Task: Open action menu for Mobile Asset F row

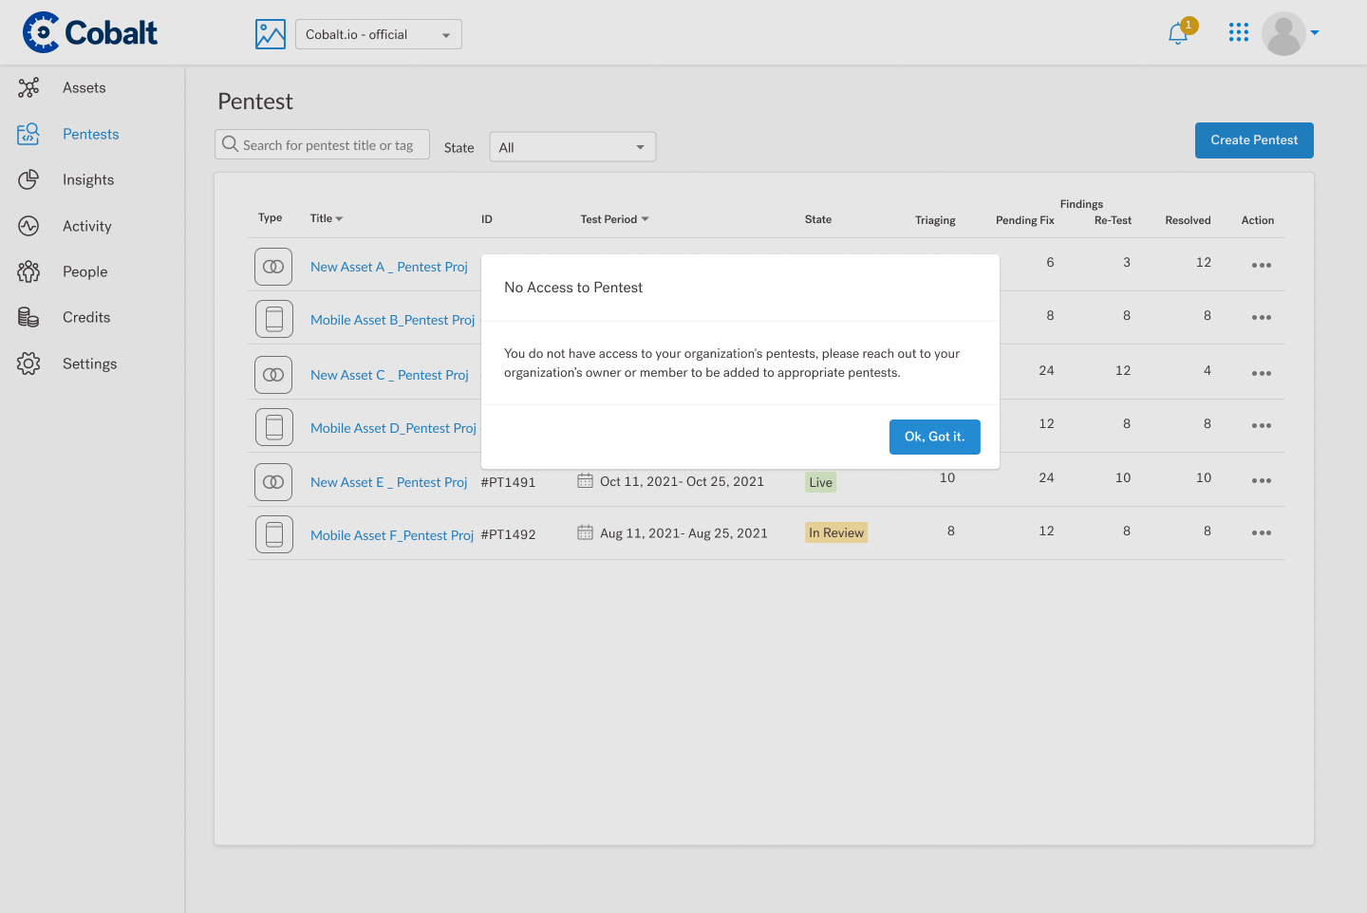Action: point(1261,533)
